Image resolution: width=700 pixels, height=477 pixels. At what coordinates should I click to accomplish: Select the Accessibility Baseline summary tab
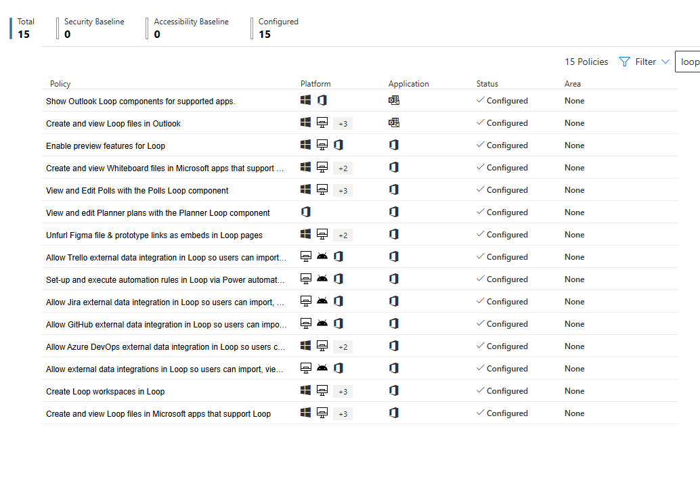[x=188, y=28]
